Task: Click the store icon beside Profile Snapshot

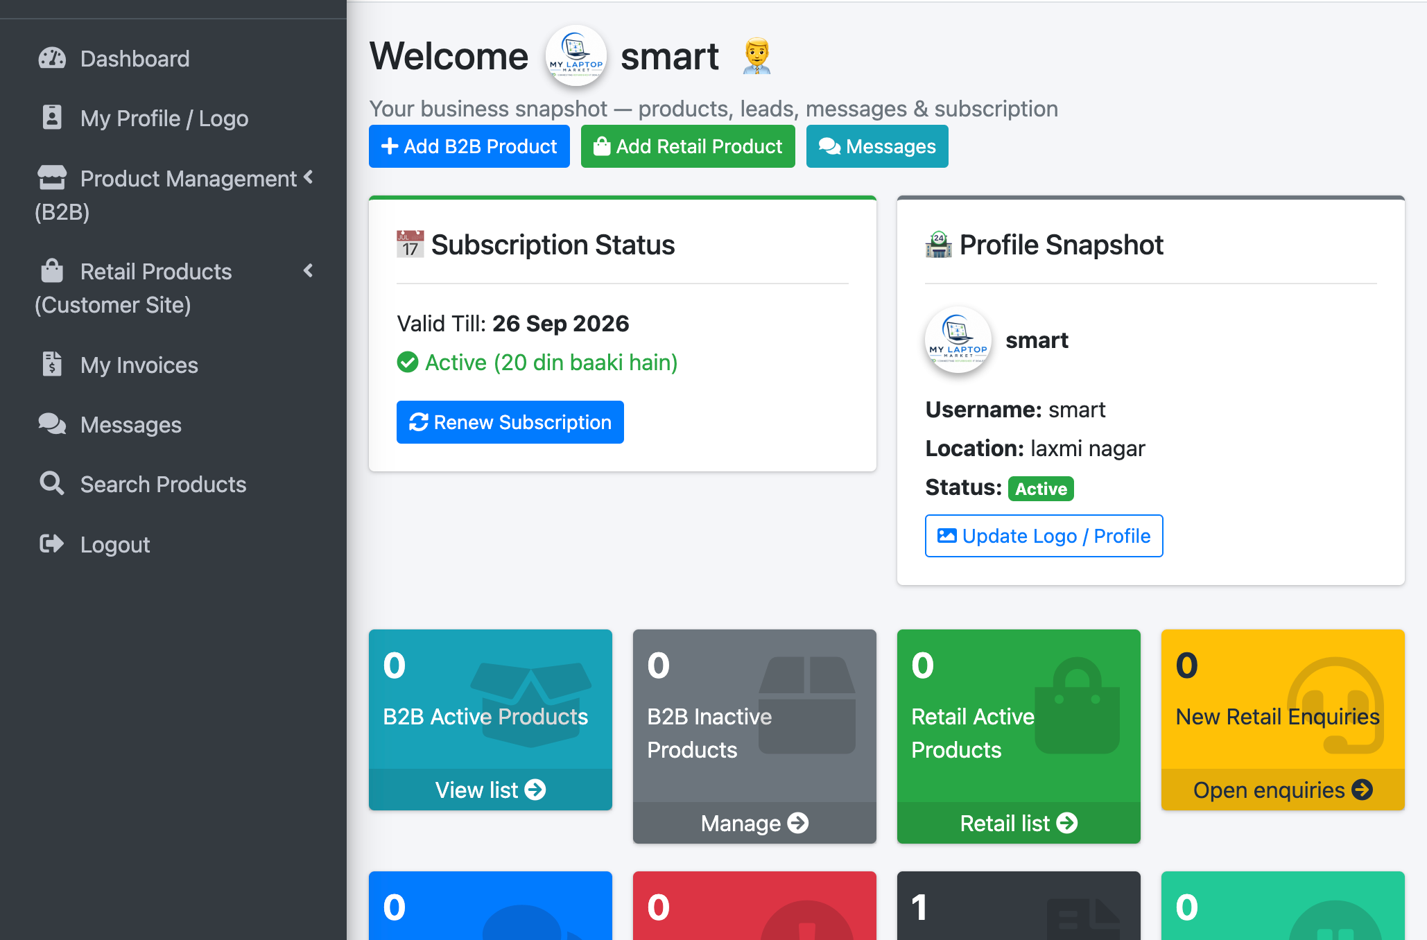Action: [939, 244]
